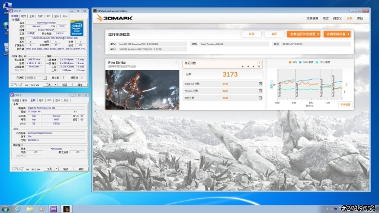Click the CPU-Z title icon of upper window
This screenshot has width=379, height=213.
point(11,11)
